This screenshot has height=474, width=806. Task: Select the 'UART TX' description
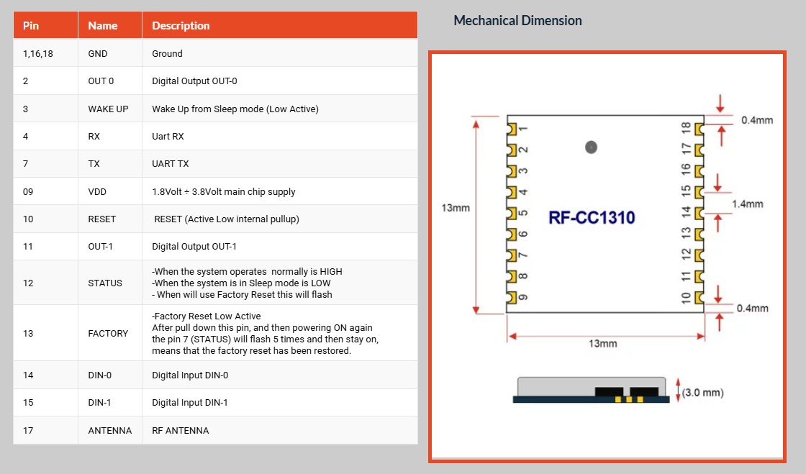coord(170,164)
